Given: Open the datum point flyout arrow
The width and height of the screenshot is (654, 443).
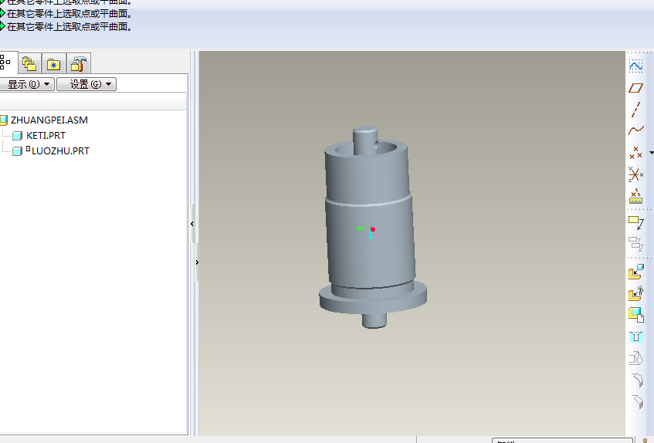Looking at the screenshot, I should pos(651,153).
